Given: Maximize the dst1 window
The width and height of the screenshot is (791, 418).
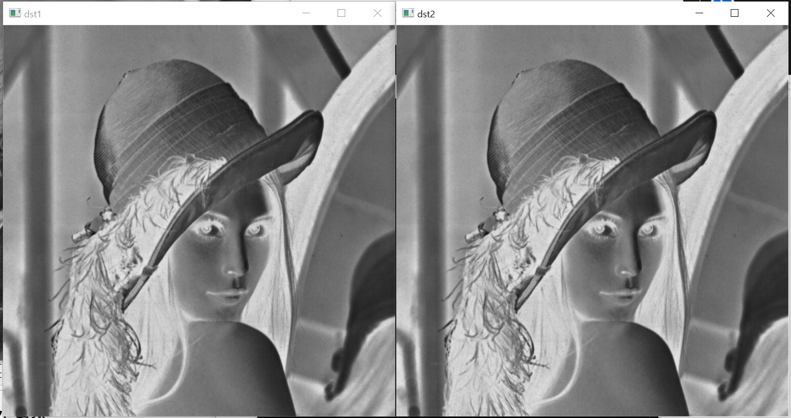Looking at the screenshot, I should [342, 13].
